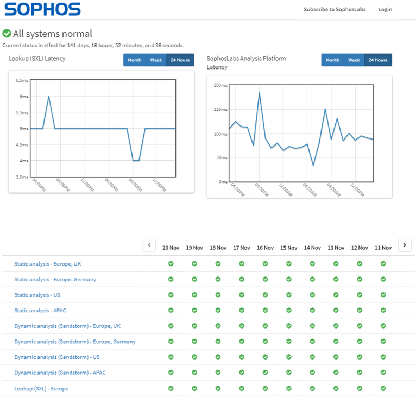Click 11 Nov status icon for Dynamic analysis (Sandstorm) - US

(383, 357)
